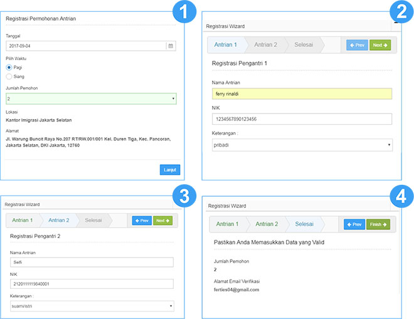Screen dimensions: 414x319
Task: Select the Siang radio button
Action: point(9,76)
